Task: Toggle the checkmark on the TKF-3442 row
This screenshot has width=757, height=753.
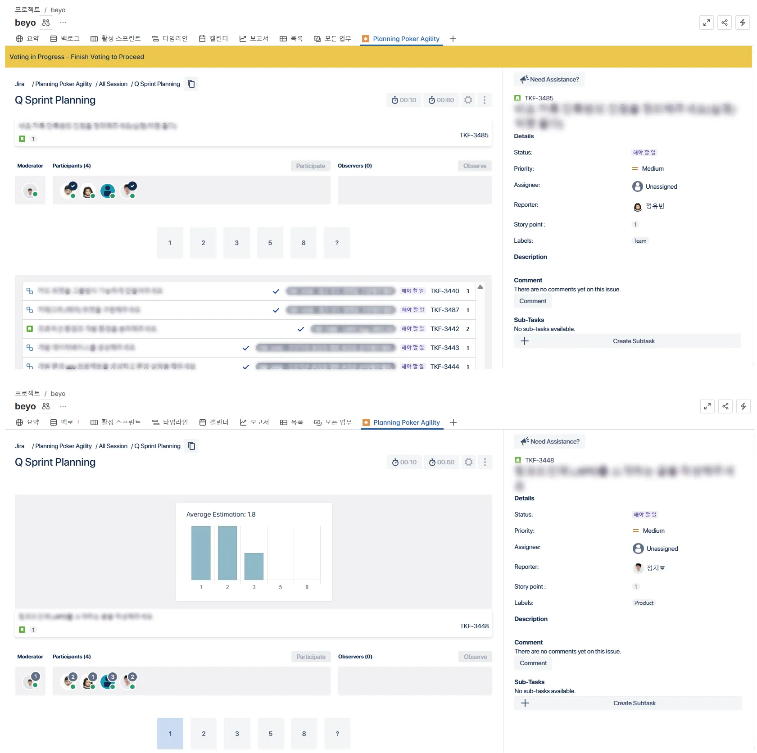Action: pyautogui.click(x=300, y=329)
